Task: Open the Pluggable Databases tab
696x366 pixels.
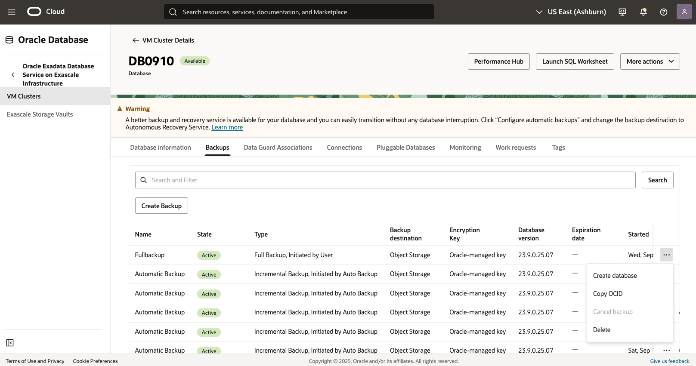Action: [x=406, y=148]
